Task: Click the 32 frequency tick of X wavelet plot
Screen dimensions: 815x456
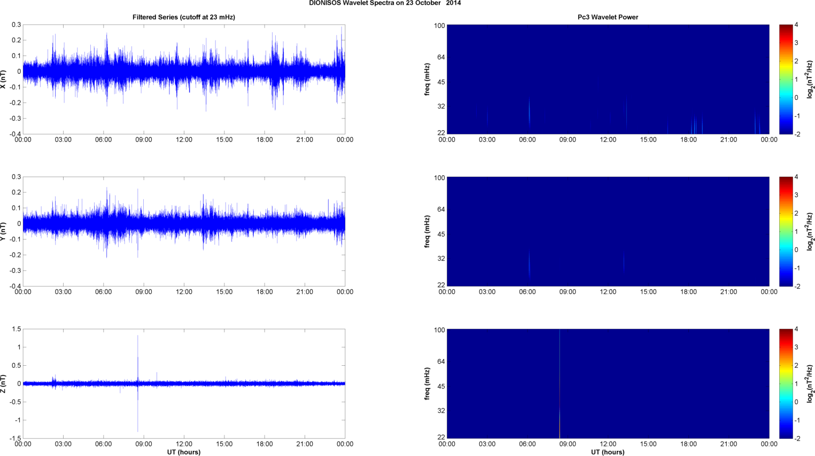Action: (x=441, y=107)
